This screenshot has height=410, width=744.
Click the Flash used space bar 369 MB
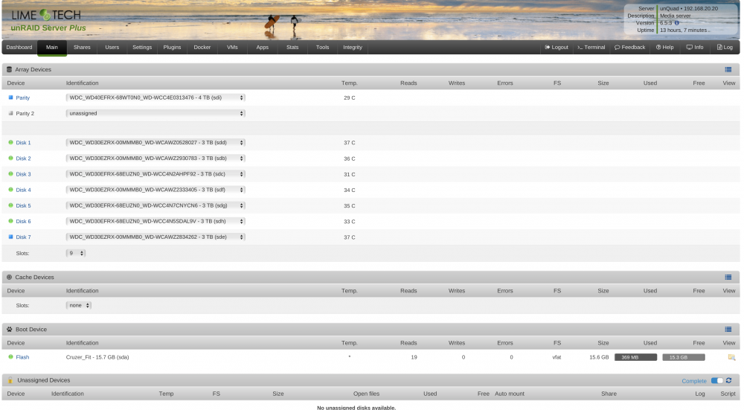pyautogui.click(x=635, y=357)
